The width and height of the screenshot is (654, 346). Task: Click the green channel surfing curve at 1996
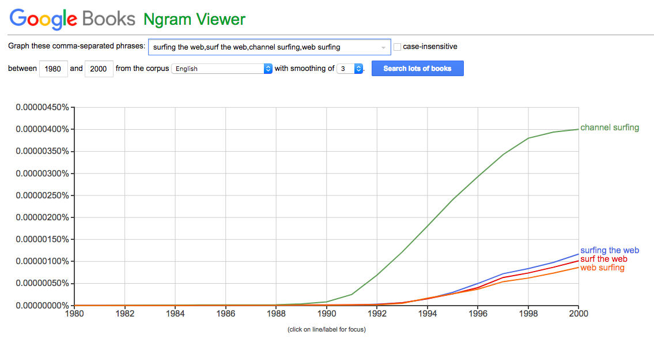[x=478, y=176]
